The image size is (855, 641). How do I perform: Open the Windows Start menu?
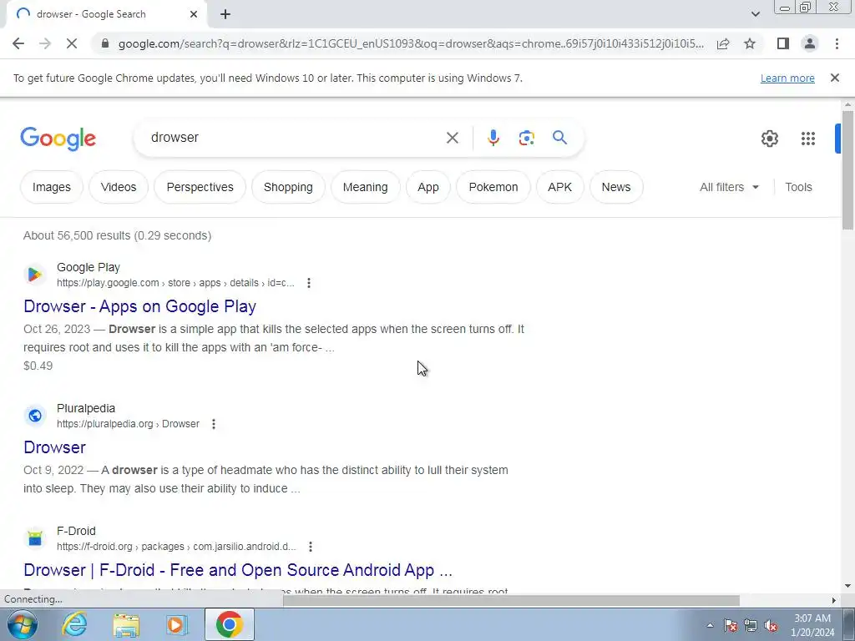pyautogui.click(x=22, y=624)
